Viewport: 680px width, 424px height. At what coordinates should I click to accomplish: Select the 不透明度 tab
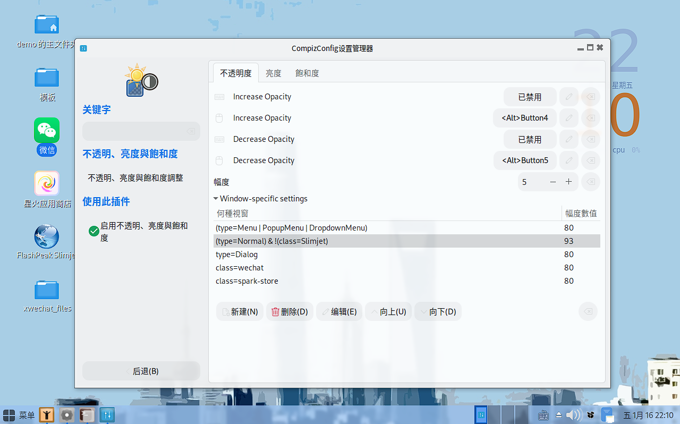pyautogui.click(x=236, y=73)
